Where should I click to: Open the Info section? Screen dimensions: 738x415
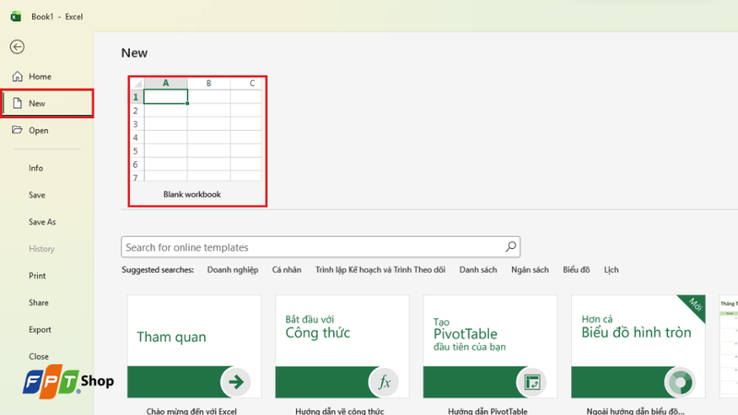[x=36, y=168]
